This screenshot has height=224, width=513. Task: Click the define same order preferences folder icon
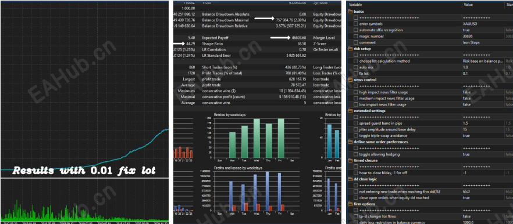pyautogui.click(x=350, y=142)
